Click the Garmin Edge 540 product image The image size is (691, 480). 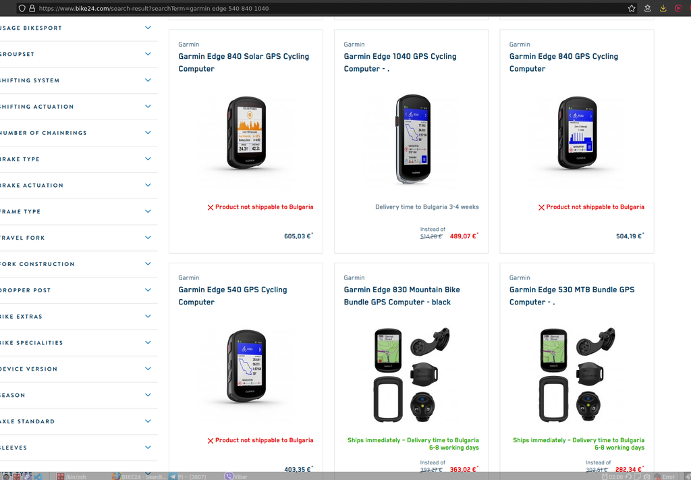[246, 367]
